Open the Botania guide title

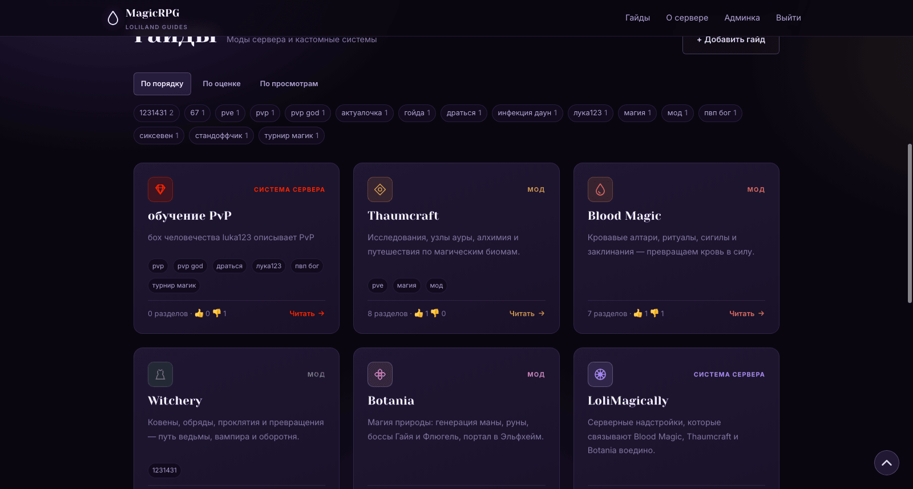tap(391, 401)
